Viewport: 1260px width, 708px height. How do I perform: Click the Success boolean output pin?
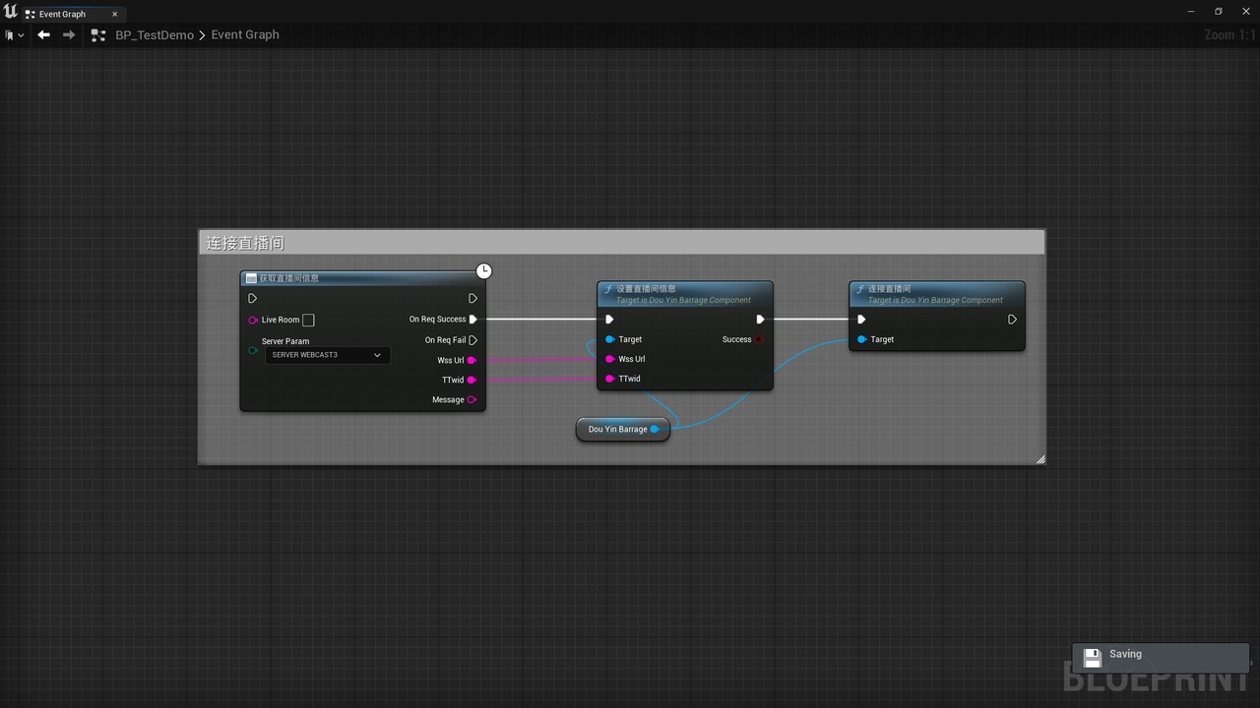759,339
